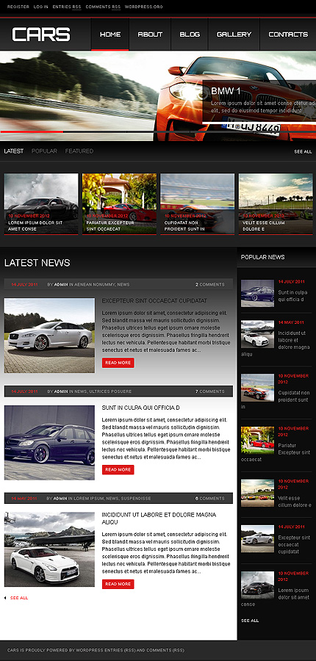Click the black Mercedes wagon post image
The height and width of the screenshot is (661, 316).
click(x=49, y=443)
